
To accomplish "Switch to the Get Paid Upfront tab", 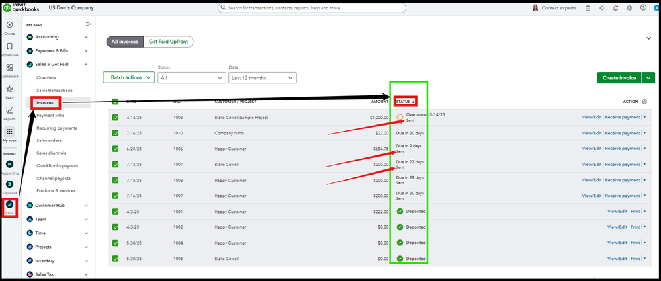I will [x=168, y=42].
